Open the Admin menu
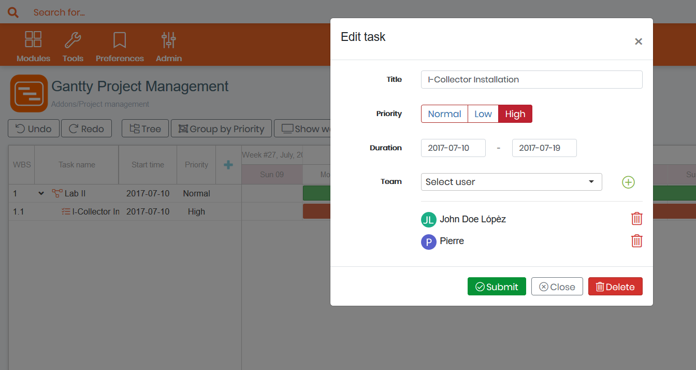Image resolution: width=696 pixels, height=370 pixels. point(169,47)
